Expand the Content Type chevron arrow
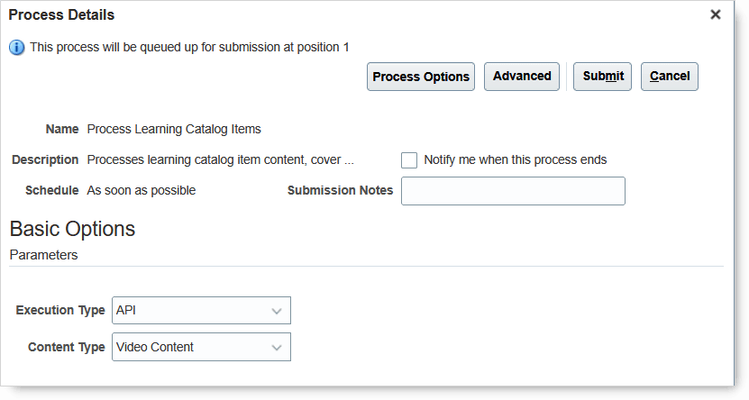 pos(277,347)
